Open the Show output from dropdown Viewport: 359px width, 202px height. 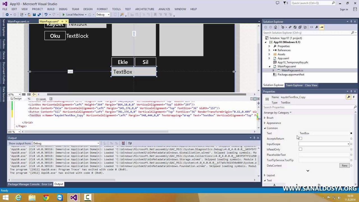pos(66,143)
